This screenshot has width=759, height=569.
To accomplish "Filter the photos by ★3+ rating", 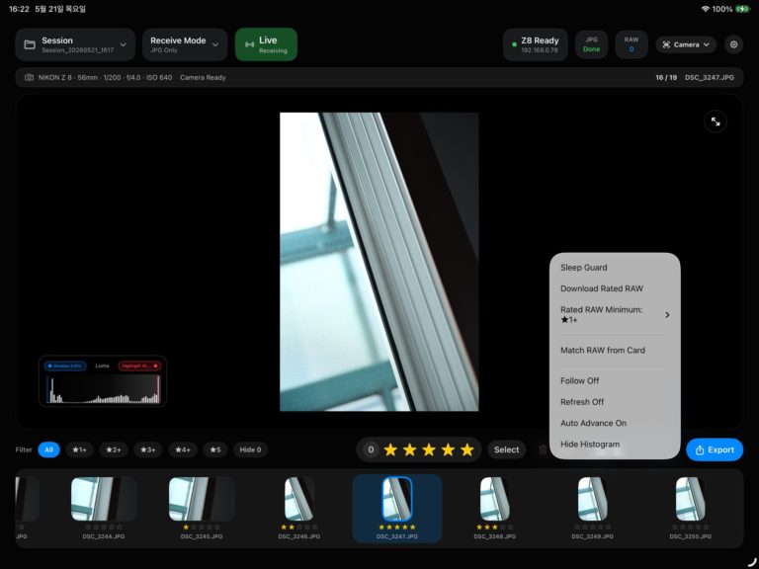I will coord(148,449).
